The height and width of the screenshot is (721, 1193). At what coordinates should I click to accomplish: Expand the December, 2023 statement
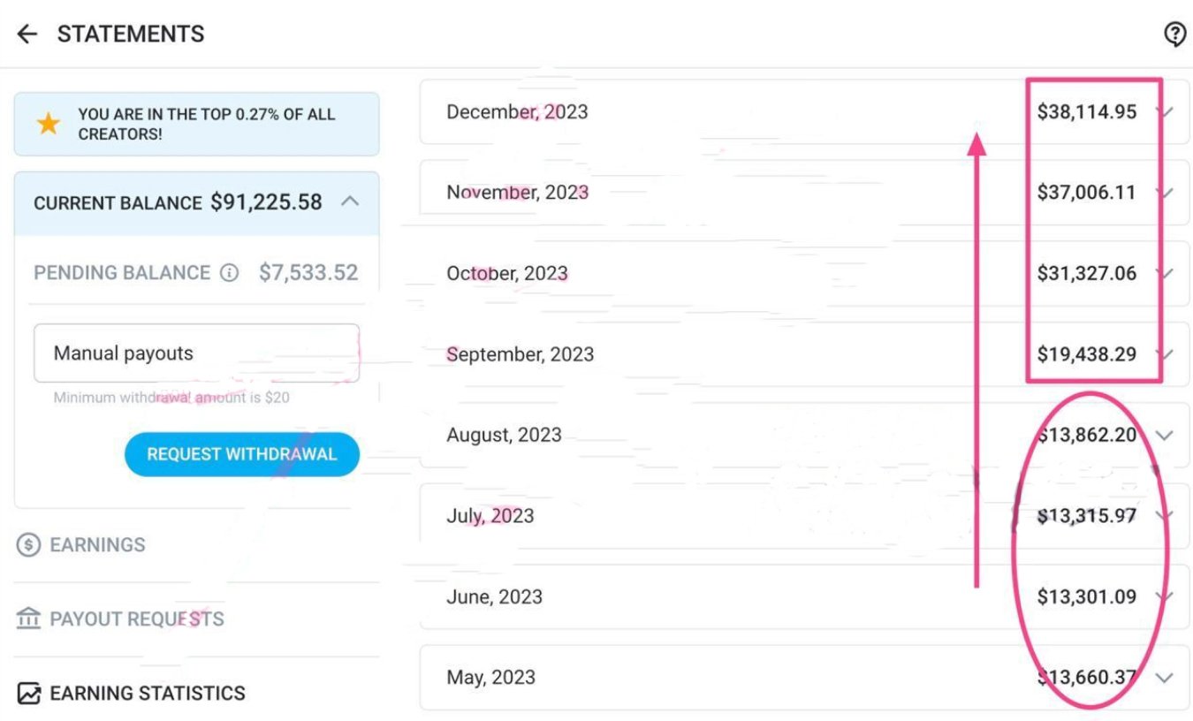point(1166,112)
